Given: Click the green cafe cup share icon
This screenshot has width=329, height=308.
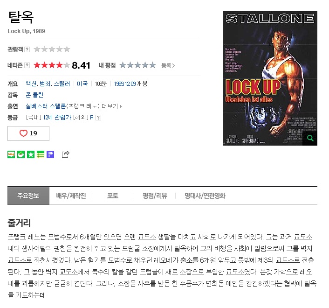Looking at the screenshot, I should pos(21,154).
